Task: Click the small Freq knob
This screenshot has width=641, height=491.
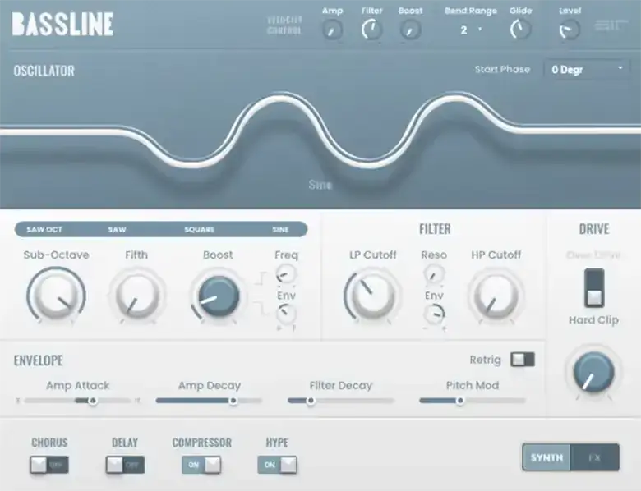Action: click(x=286, y=273)
